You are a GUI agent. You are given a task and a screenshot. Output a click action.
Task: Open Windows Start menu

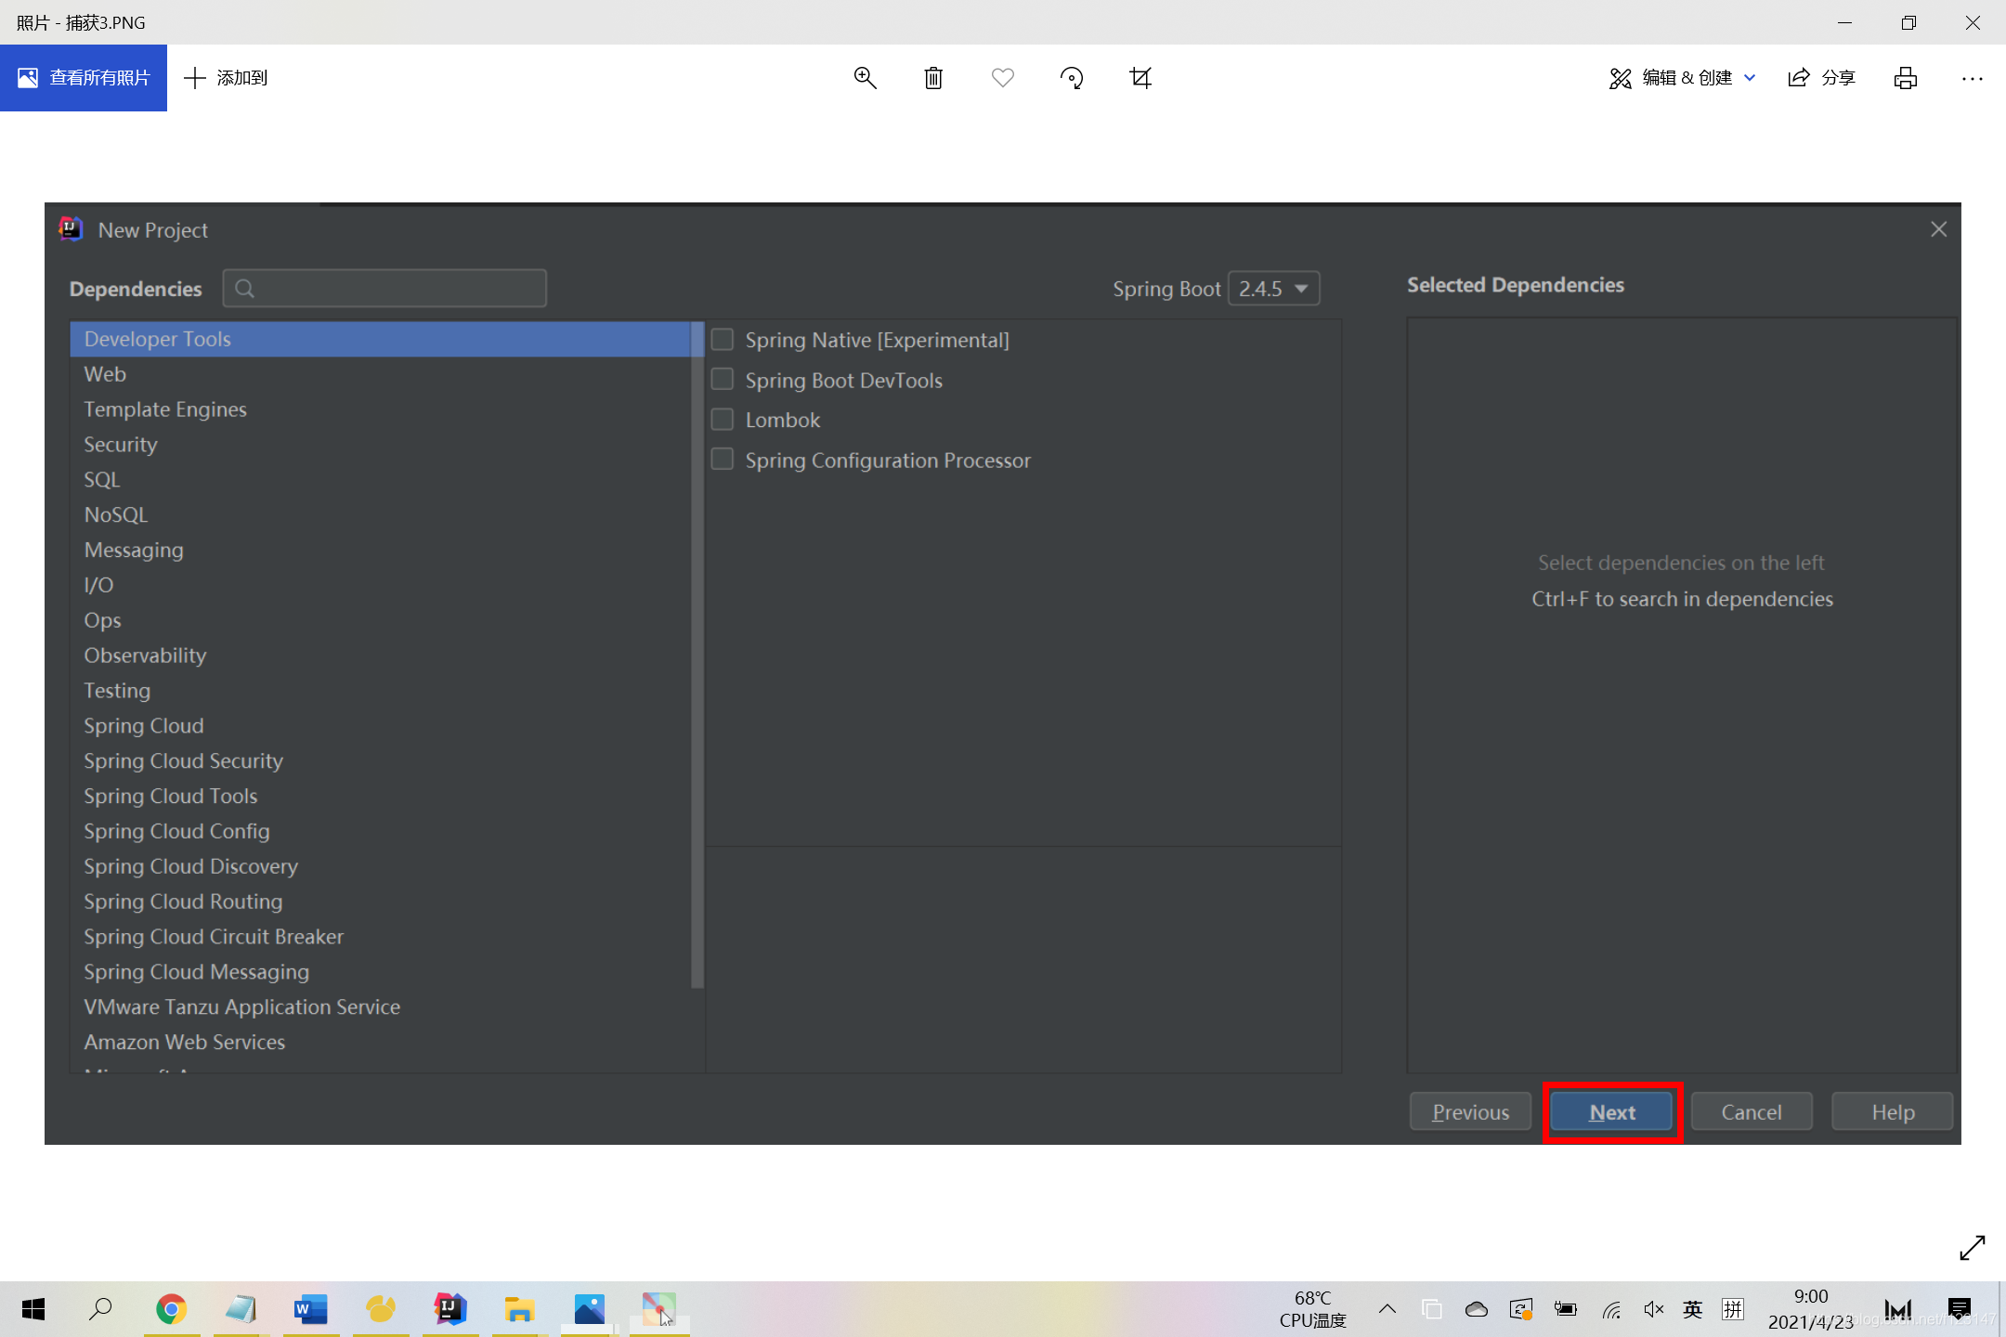33,1309
